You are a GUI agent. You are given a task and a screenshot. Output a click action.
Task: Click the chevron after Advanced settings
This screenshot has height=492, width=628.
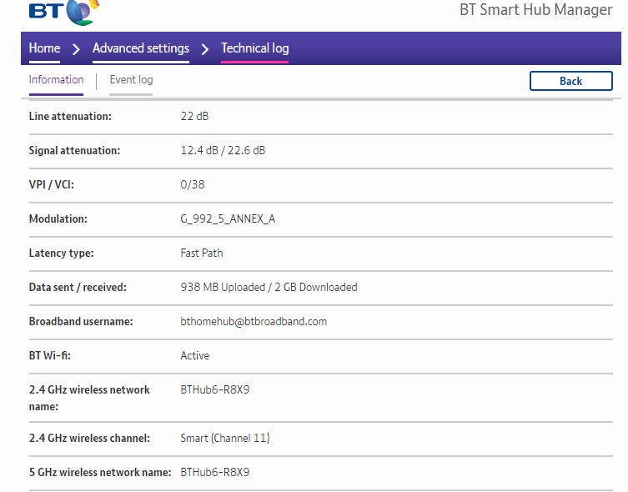tap(205, 49)
